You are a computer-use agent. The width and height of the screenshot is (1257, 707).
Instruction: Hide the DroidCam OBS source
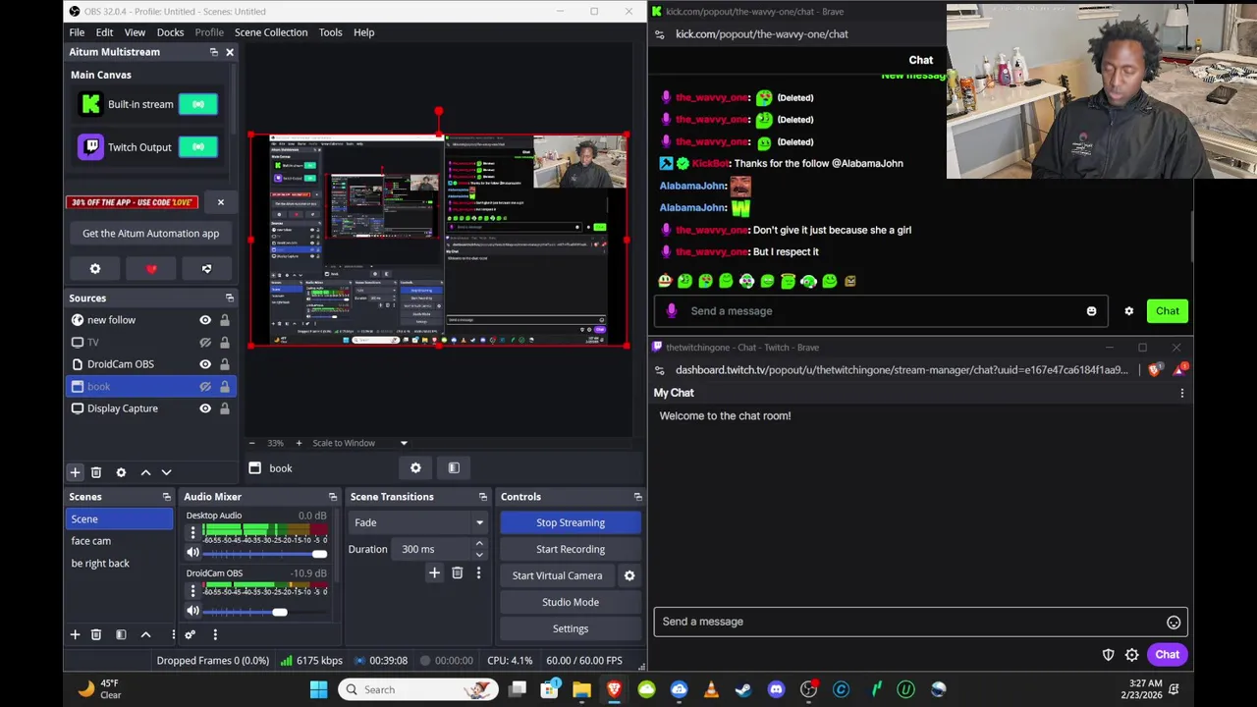tap(205, 364)
